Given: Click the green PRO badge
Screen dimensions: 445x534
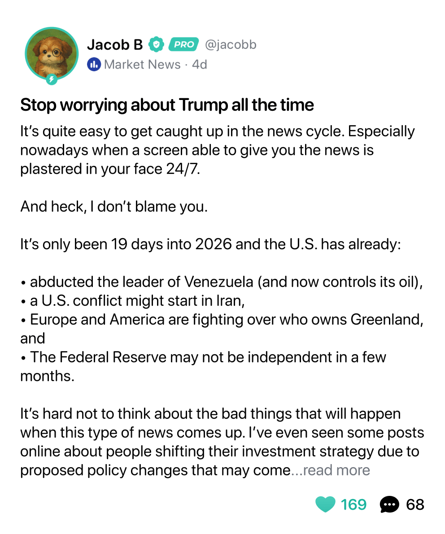Looking at the screenshot, I should coord(183,44).
